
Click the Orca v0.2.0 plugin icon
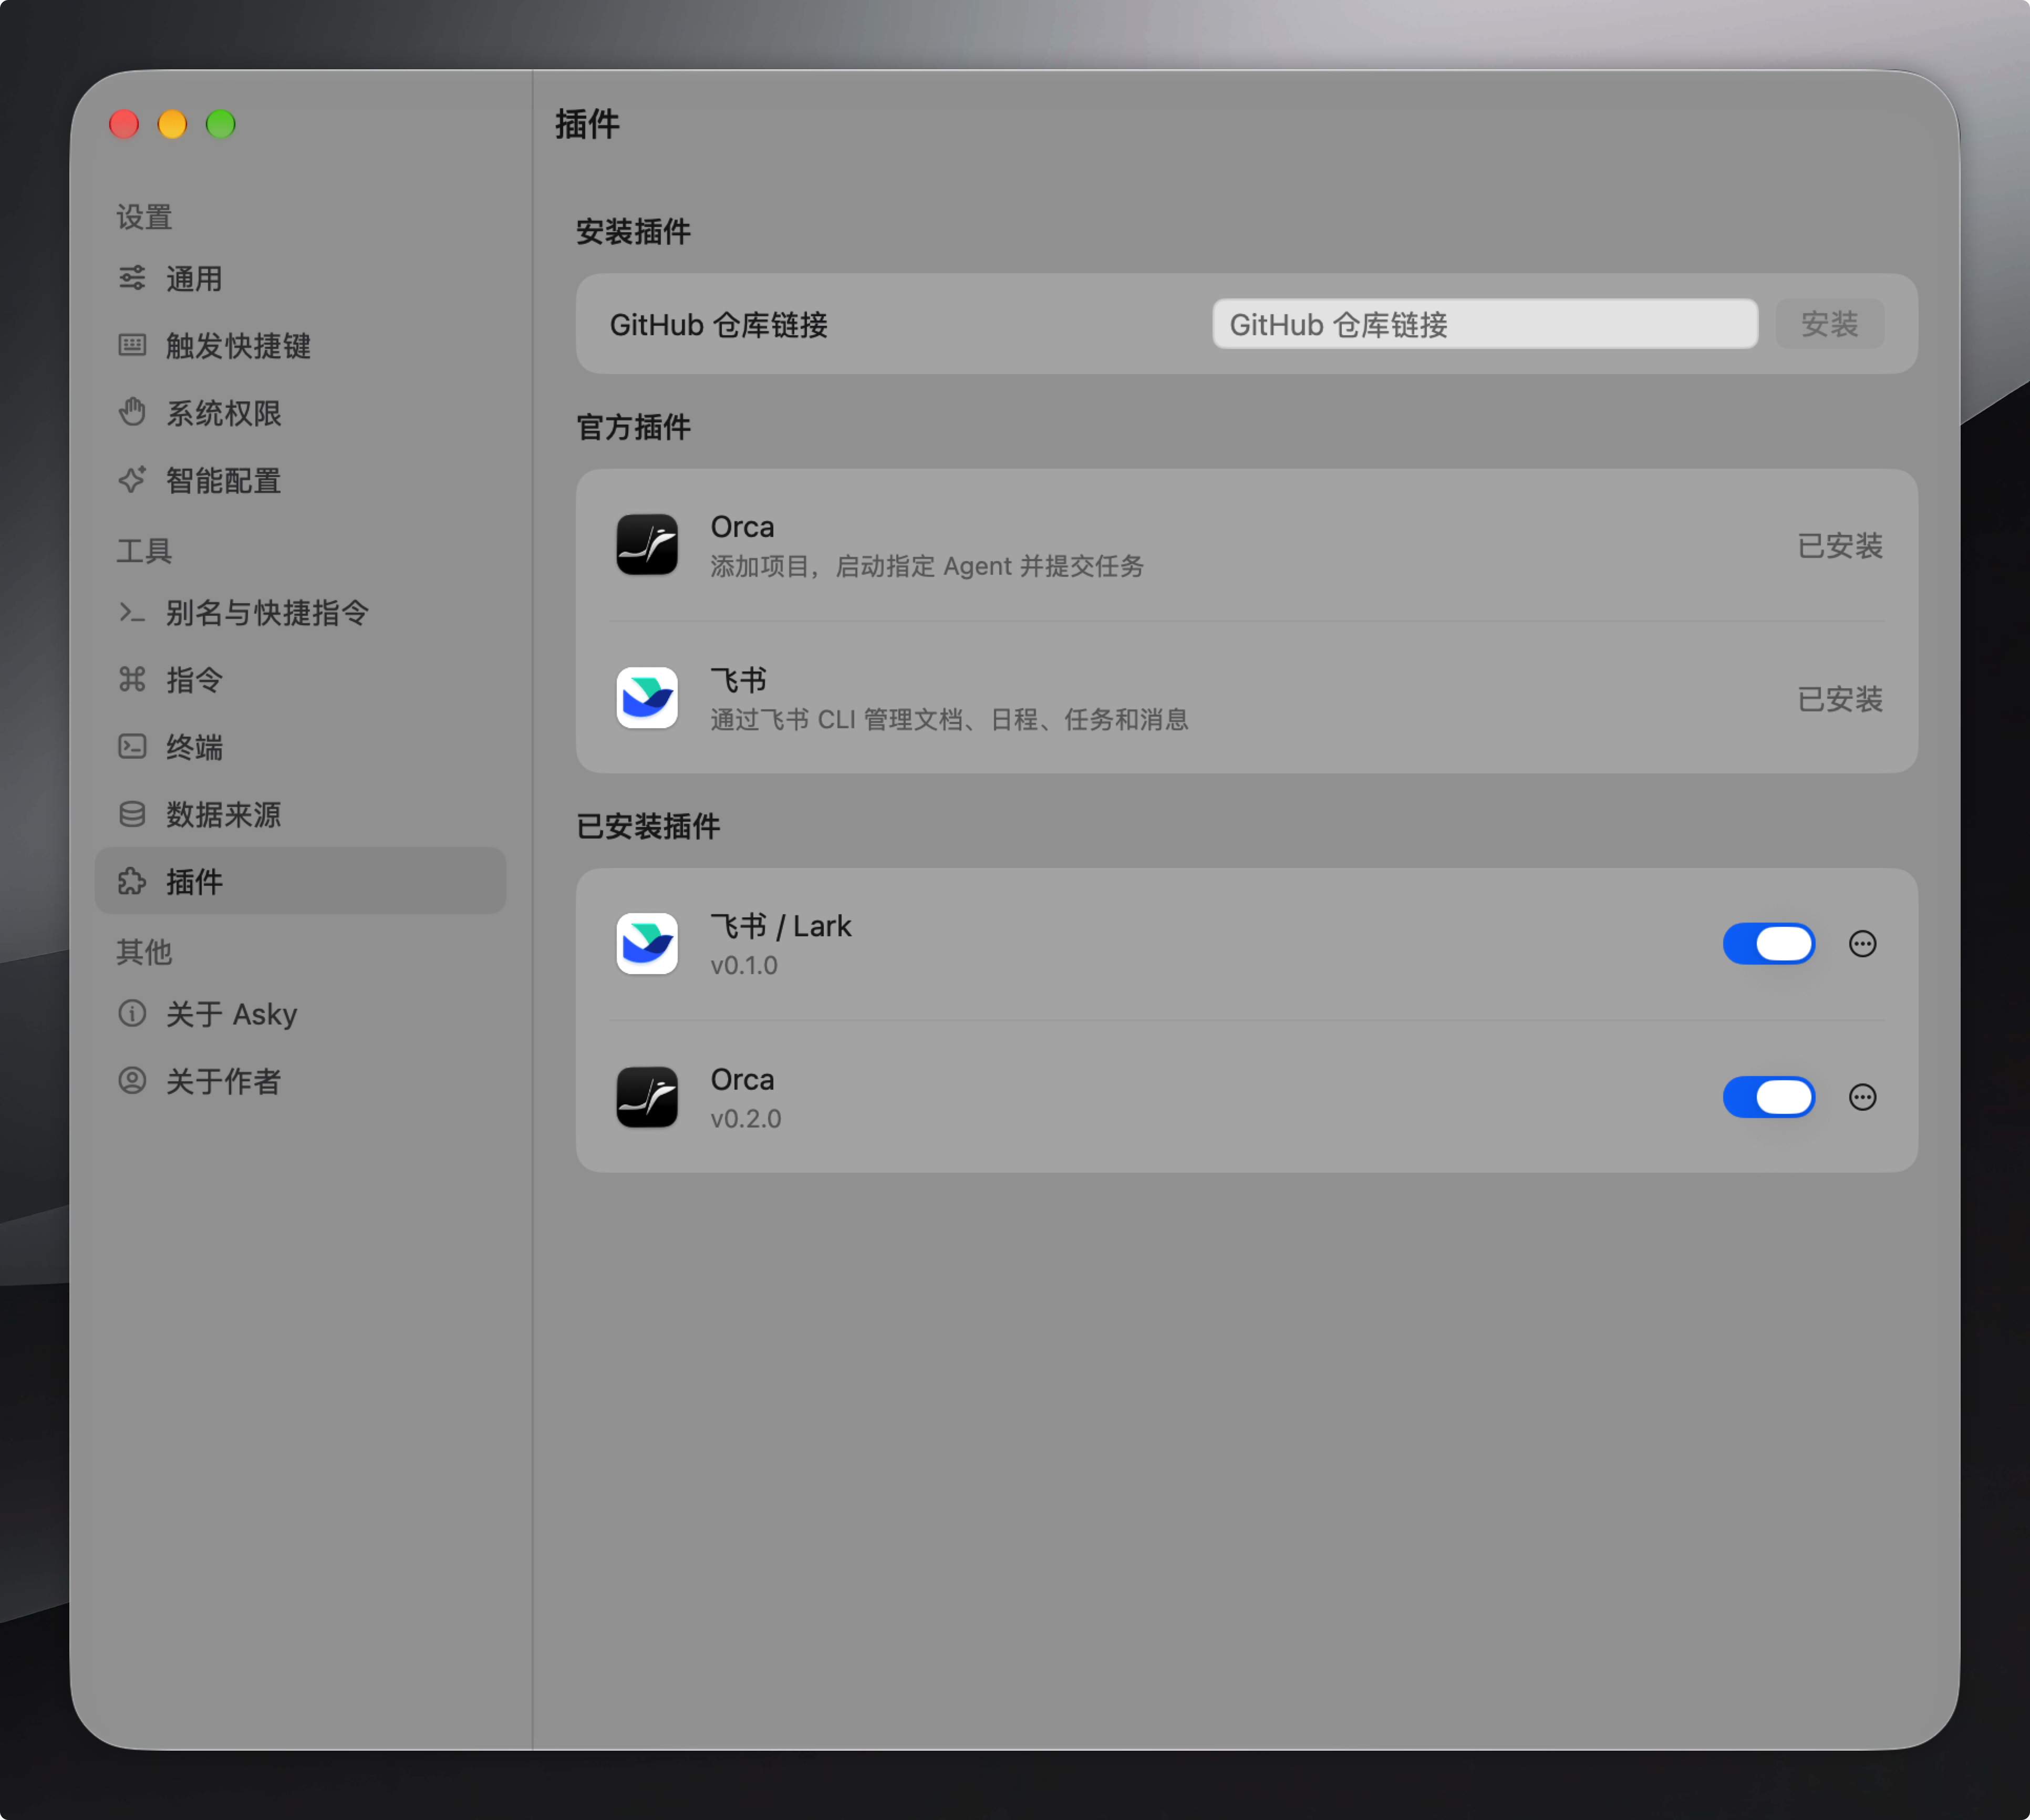tap(647, 1097)
